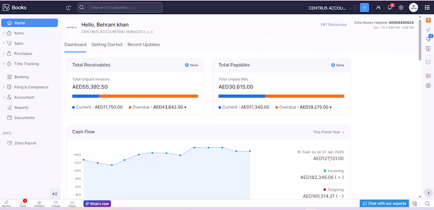Open People in bottom bar

pos(72,204)
